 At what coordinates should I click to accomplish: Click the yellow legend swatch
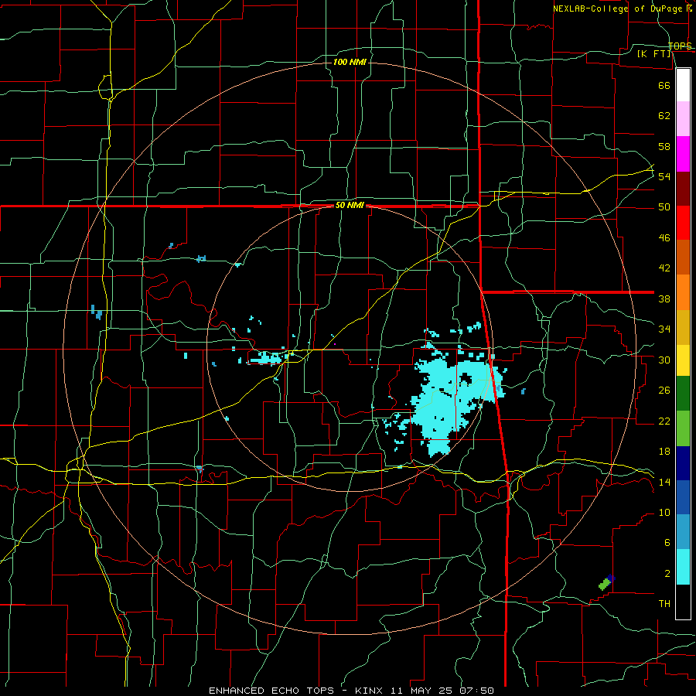coord(683,360)
